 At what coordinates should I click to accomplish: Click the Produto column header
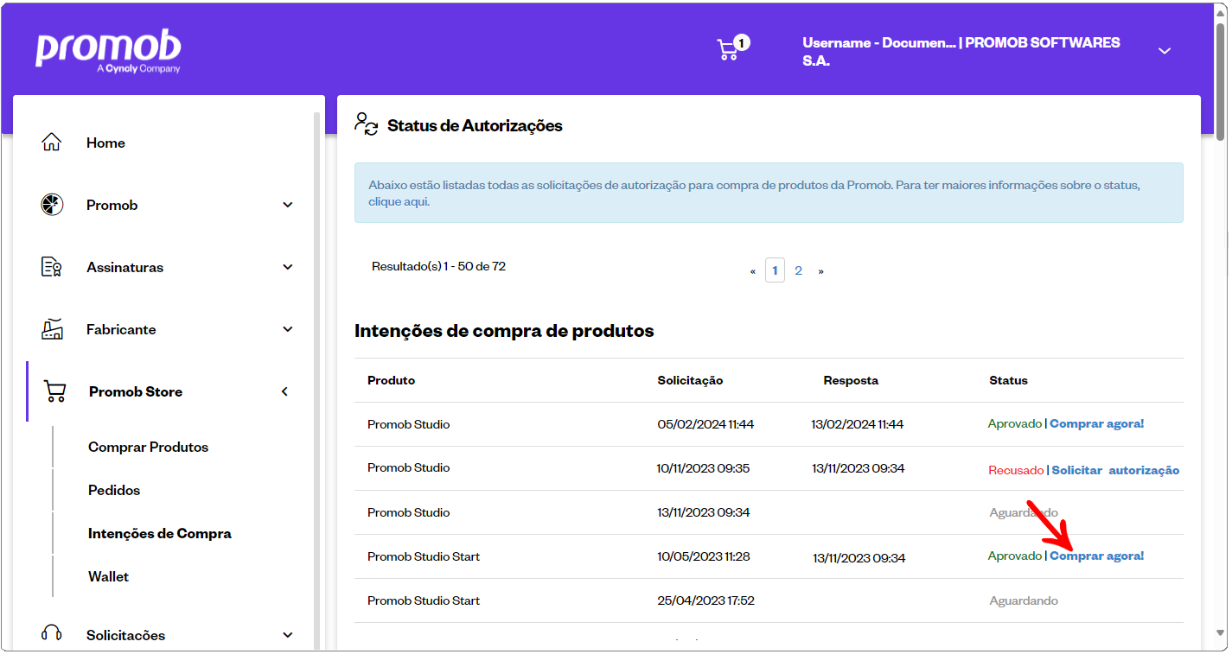[391, 380]
